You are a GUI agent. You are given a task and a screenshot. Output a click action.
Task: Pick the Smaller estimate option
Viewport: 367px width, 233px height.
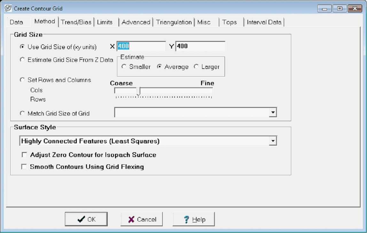click(124, 67)
